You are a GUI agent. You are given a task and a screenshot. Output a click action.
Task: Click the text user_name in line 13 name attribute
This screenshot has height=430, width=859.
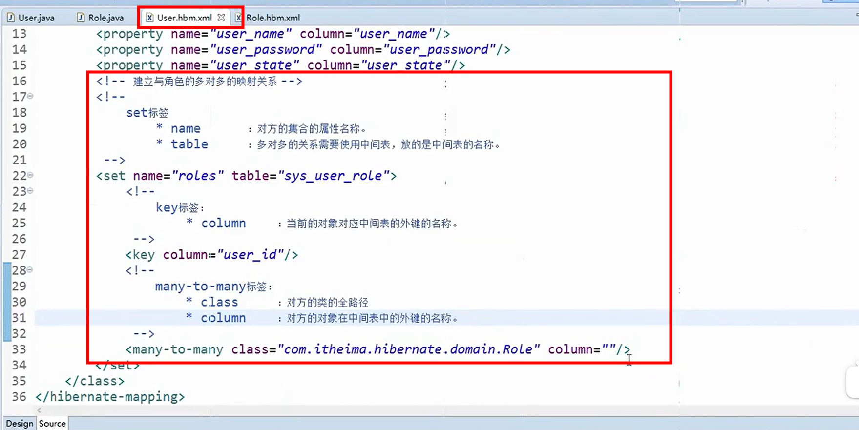tap(250, 34)
